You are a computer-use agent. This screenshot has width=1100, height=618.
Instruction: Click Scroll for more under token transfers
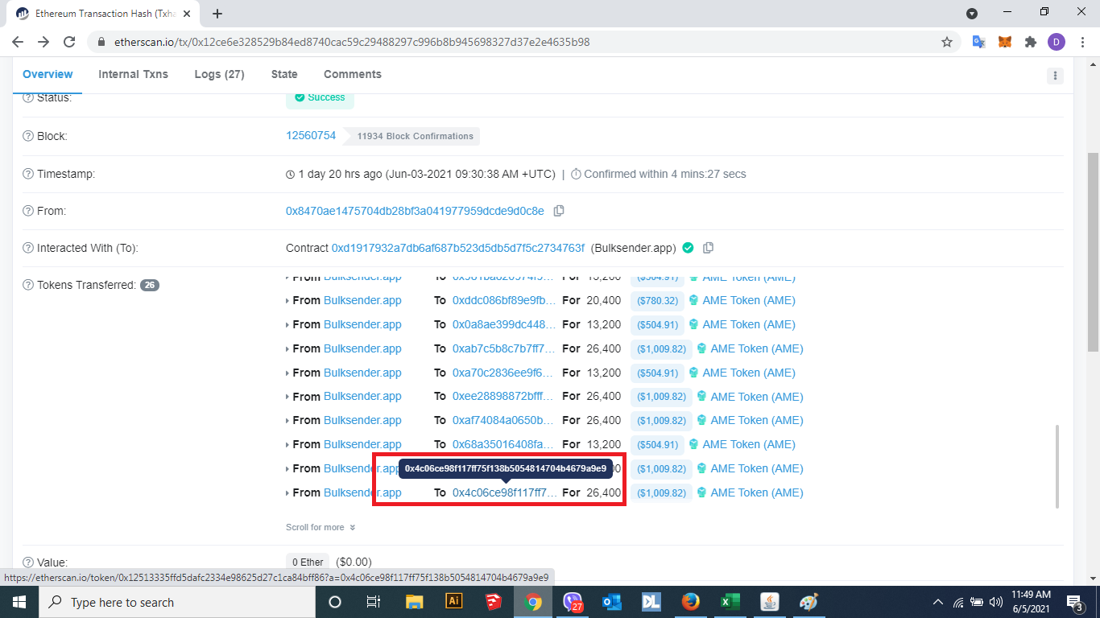coord(320,527)
